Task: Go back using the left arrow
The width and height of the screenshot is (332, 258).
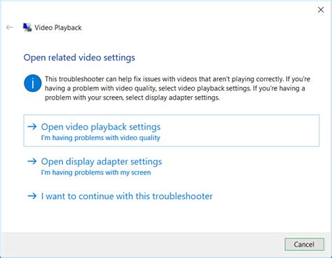Action: click(x=10, y=27)
